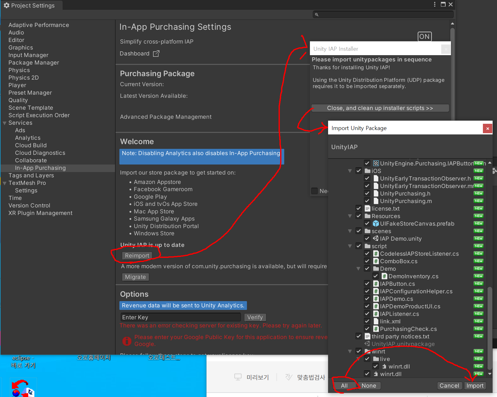Viewport: 497px width, 397px height.
Task: Click the Reimport button
Action: tap(137, 256)
